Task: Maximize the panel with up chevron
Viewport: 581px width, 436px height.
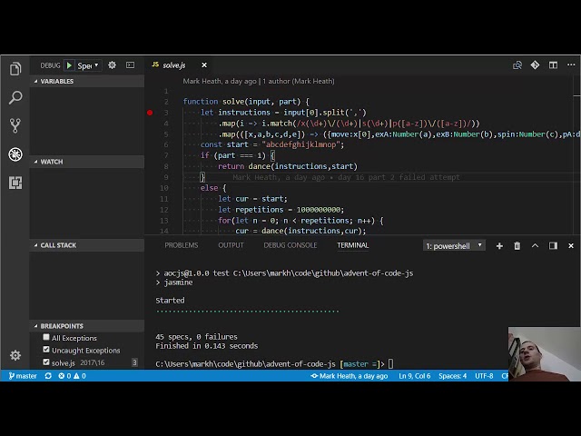Action: pyautogui.click(x=535, y=245)
